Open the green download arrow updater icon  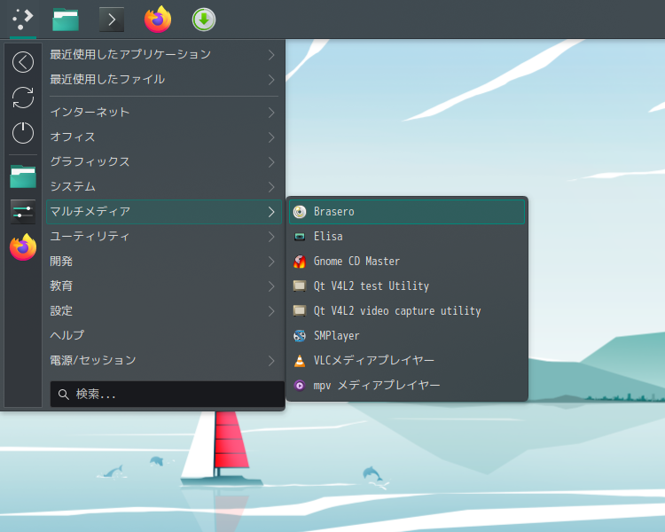204,20
